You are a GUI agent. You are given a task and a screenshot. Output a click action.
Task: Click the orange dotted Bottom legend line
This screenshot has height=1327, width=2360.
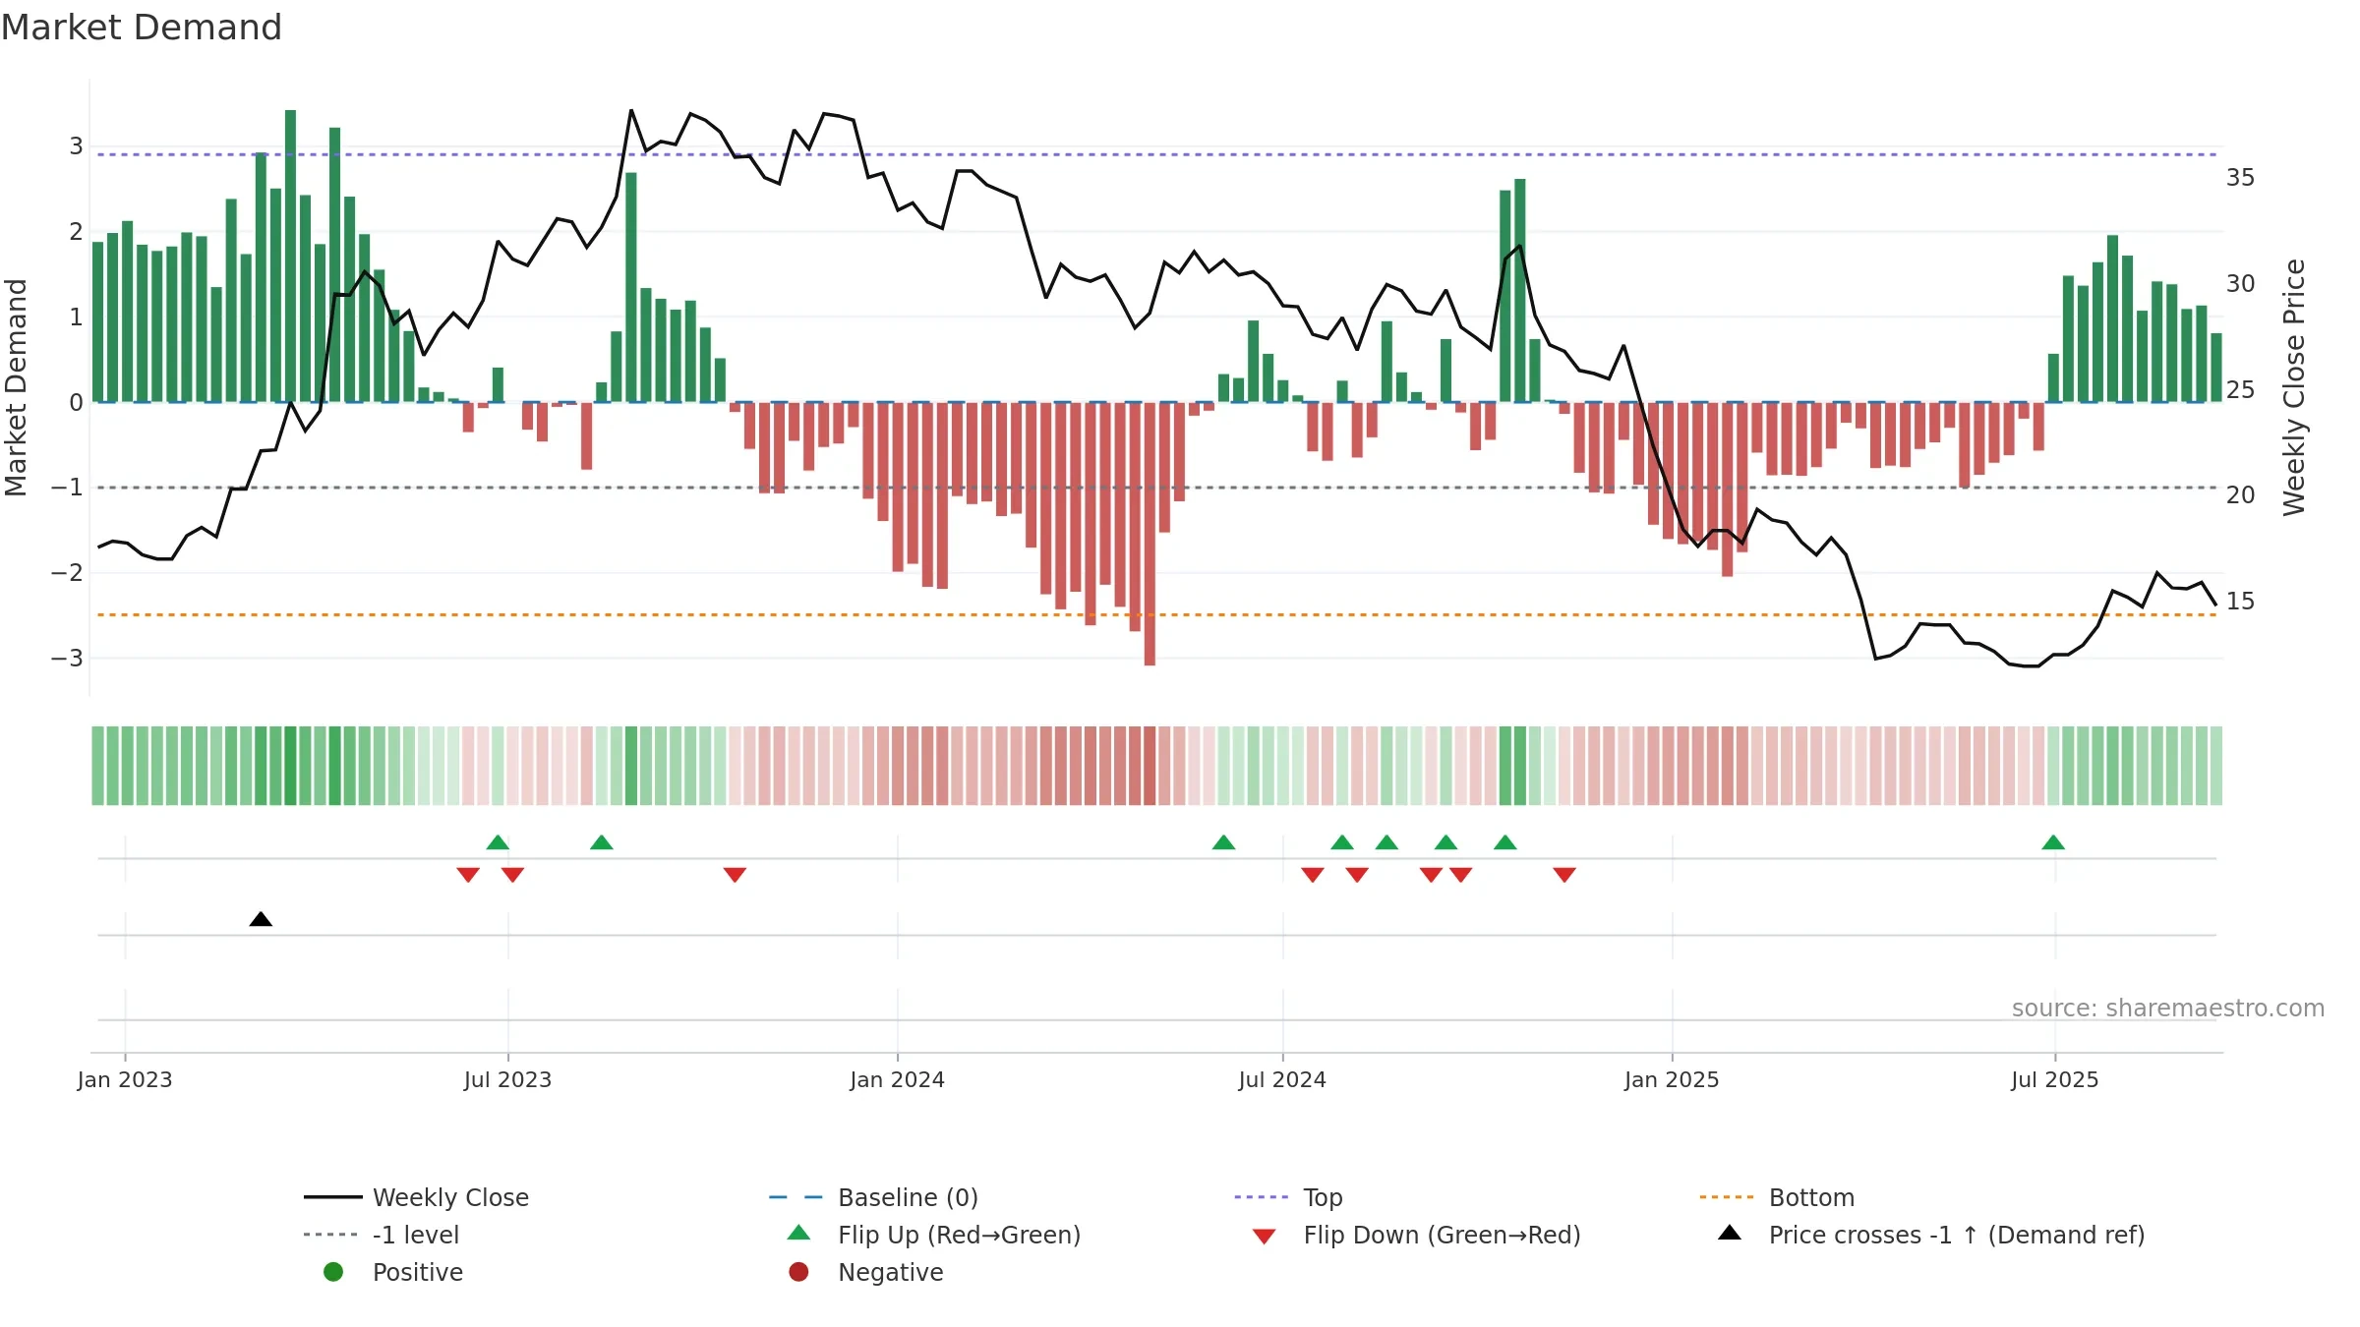click(x=1727, y=1197)
